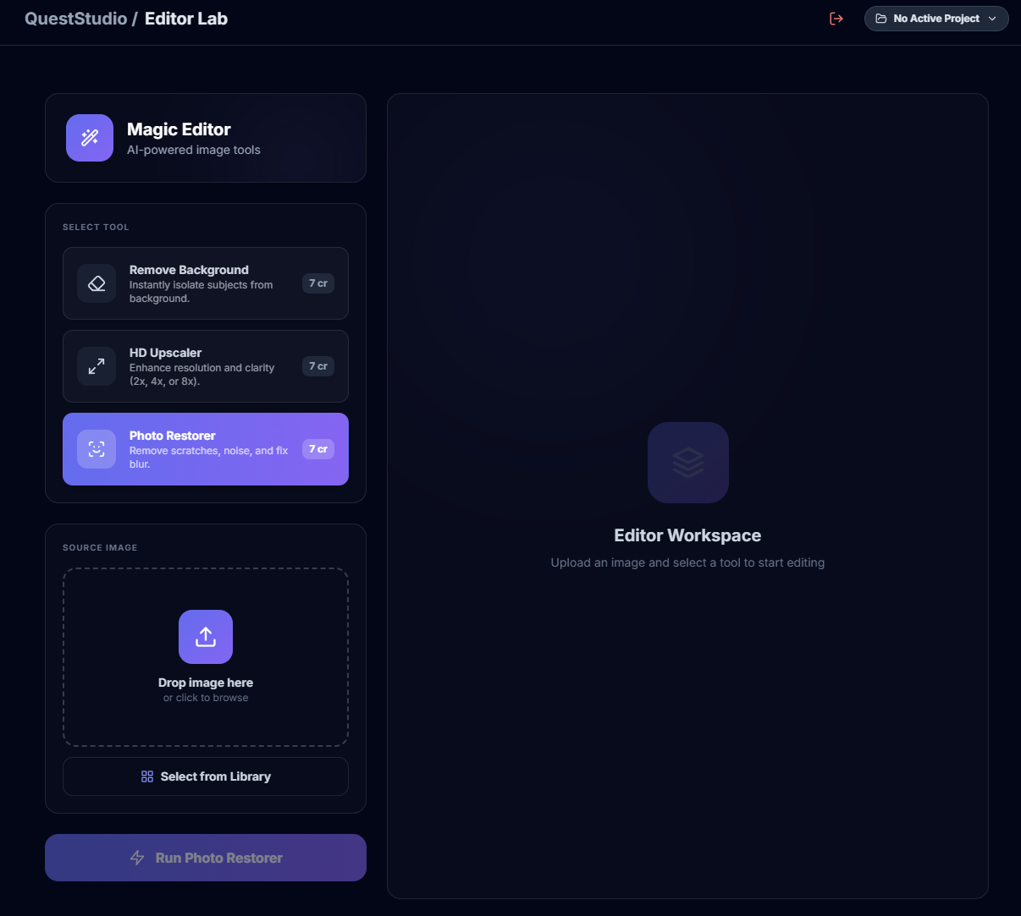Click the grid icon beside Select from Library

click(x=147, y=776)
